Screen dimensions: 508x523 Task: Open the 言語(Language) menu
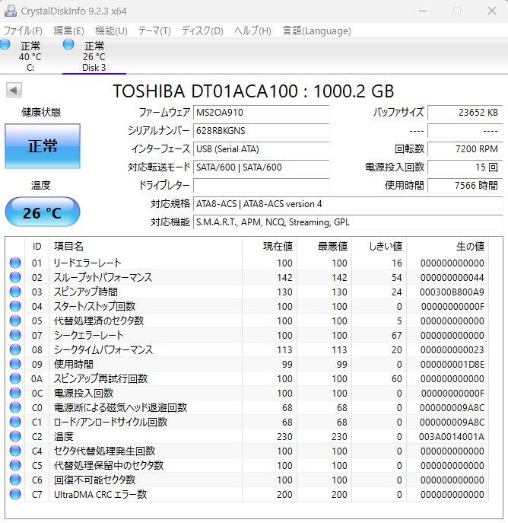click(x=306, y=31)
